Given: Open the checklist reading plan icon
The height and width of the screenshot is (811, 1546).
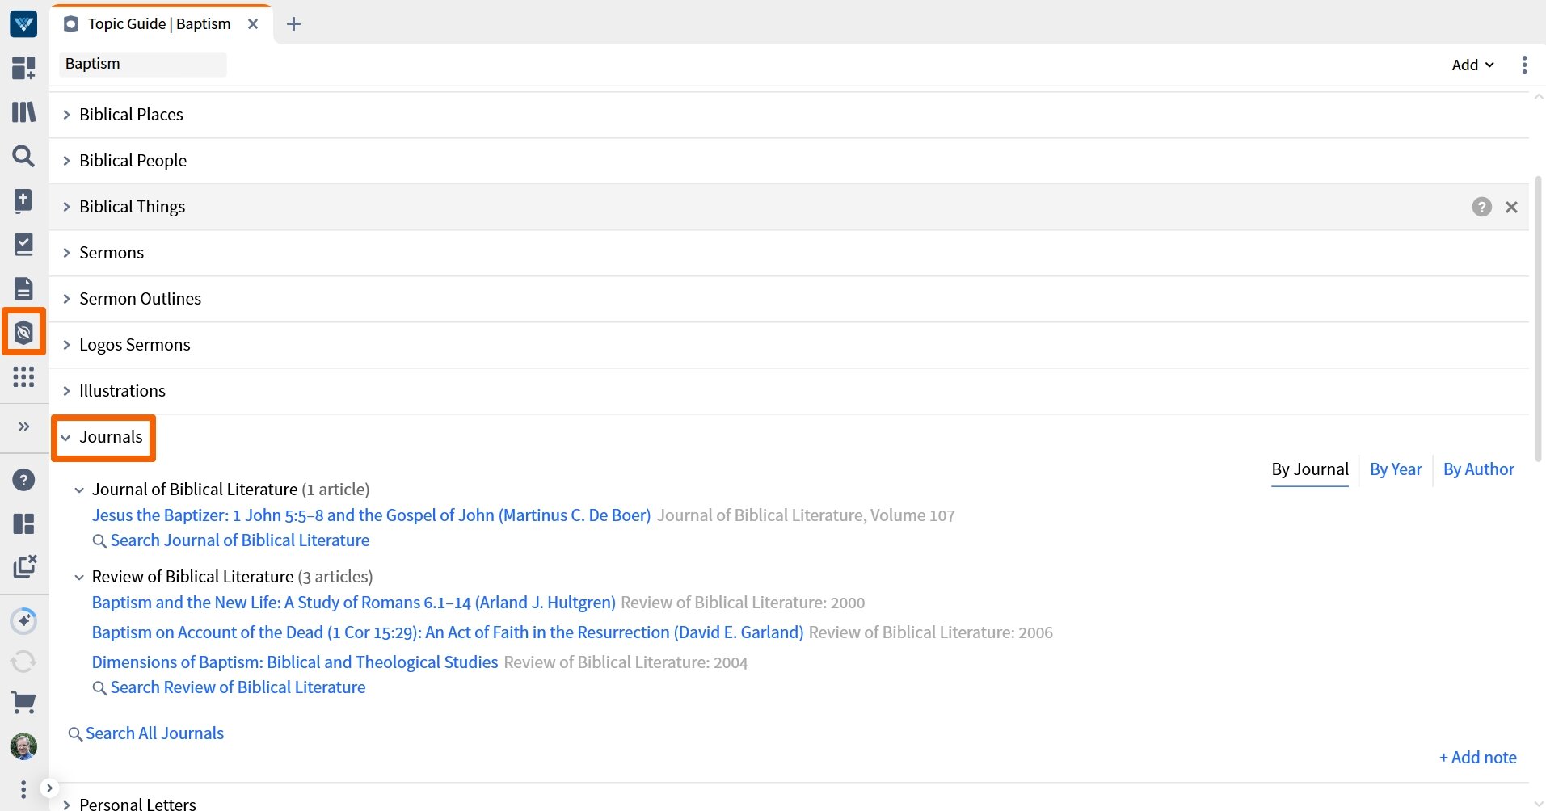Looking at the screenshot, I should tap(23, 244).
